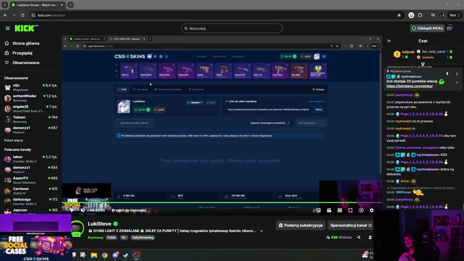Play the stream video
464x261 pixels.
[x=72, y=210]
